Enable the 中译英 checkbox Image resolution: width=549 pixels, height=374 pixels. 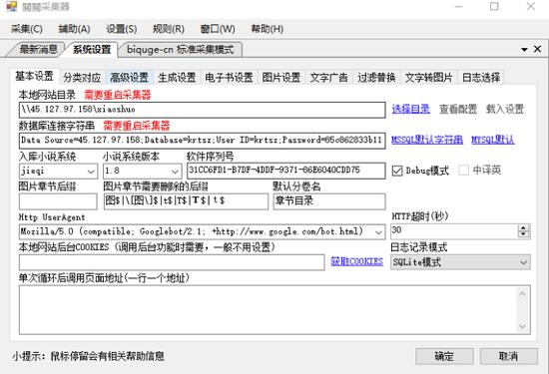463,171
